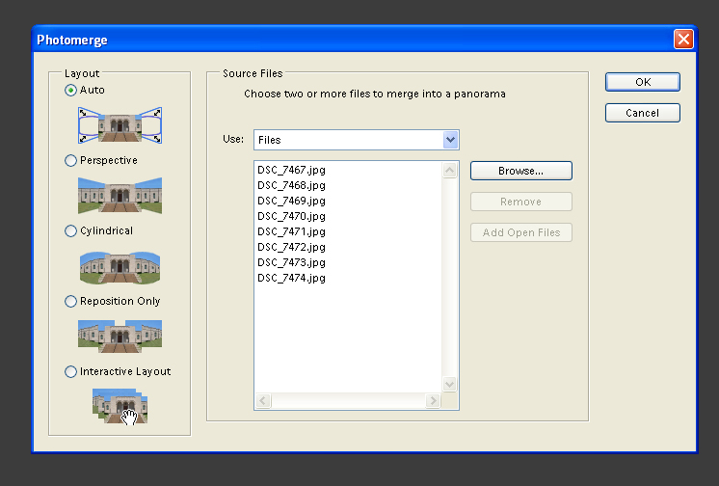Image resolution: width=719 pixels, height=486 pixels.
Task: Click the Perspective layout preview image
Action: 120,195
